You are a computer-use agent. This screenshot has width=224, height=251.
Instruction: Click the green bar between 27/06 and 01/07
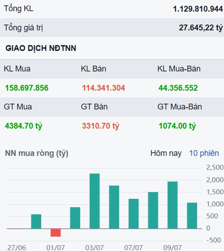tap(36, 222)
